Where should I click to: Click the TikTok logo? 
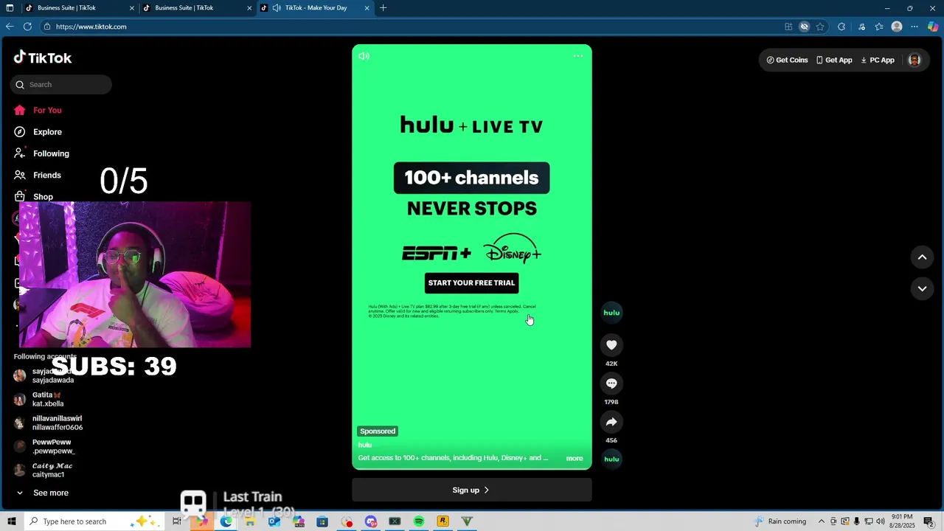click(x=43, y=58)
